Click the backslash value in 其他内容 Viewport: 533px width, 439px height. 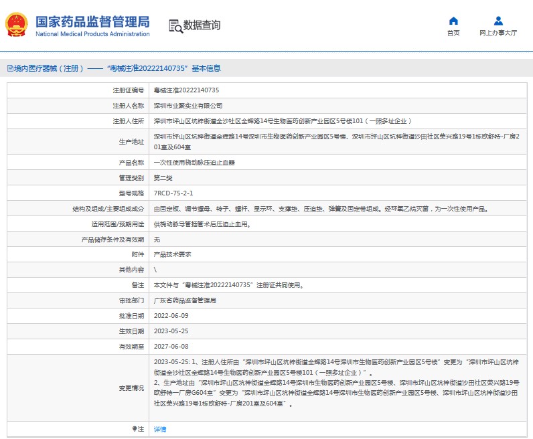coord(155,270)
